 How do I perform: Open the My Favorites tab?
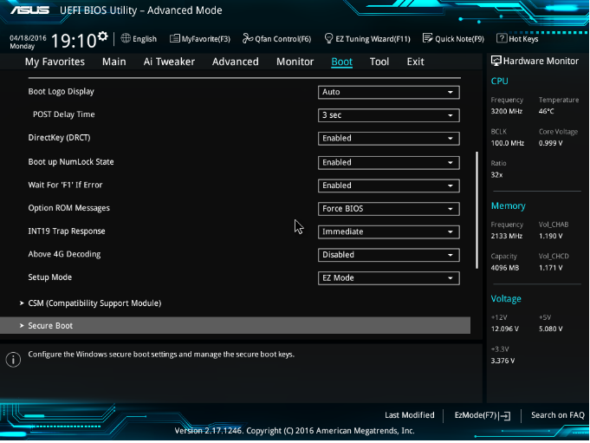[x=55, y=62]
